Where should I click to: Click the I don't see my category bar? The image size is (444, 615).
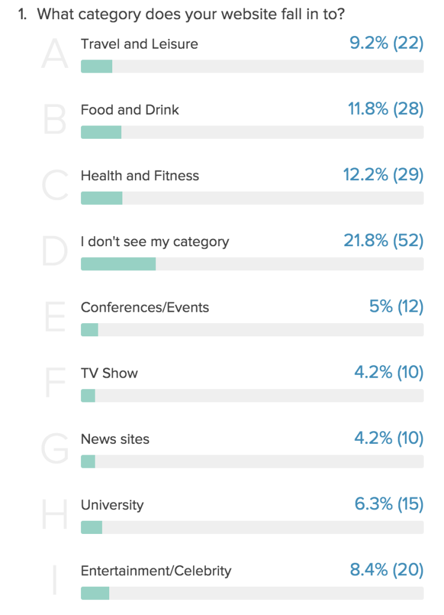pos(252,264)
